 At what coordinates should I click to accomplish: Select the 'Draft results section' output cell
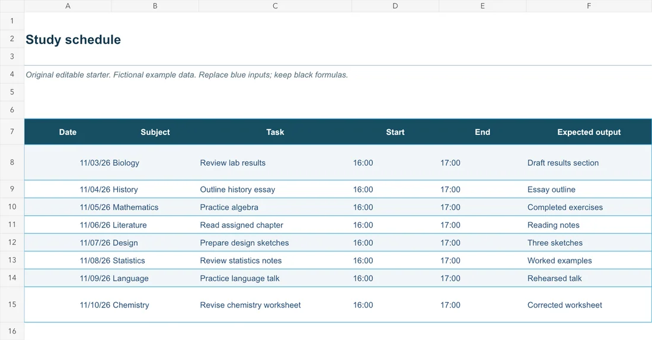[x=589, y=163]
